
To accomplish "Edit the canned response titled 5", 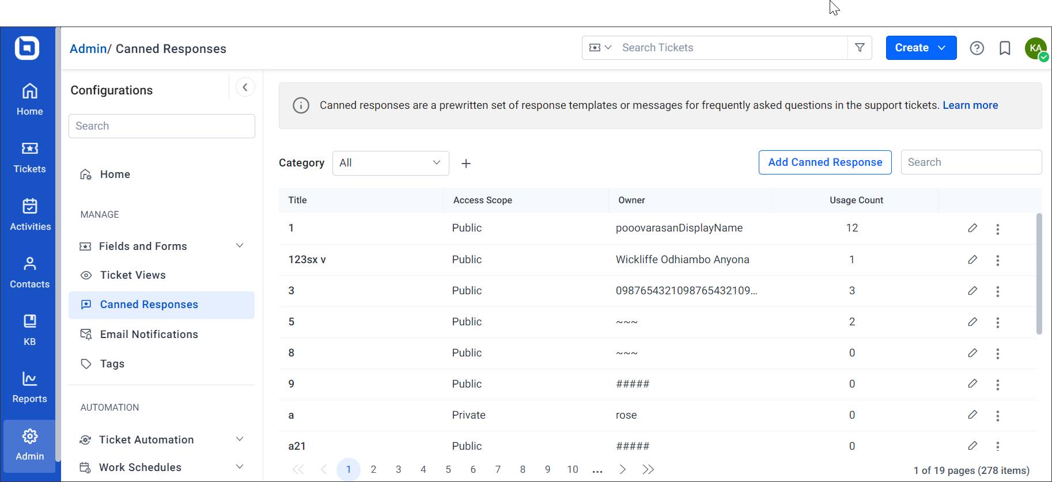I will click(972, 322).
